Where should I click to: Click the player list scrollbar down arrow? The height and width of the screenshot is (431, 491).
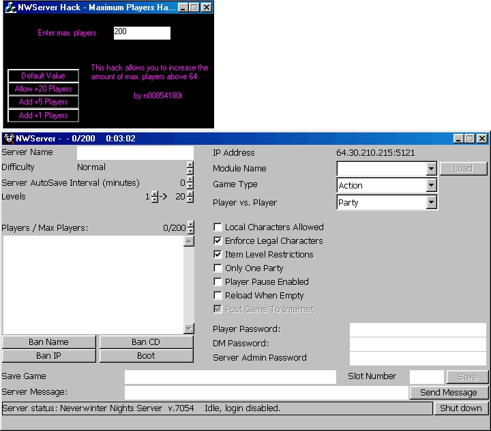pos(189,329)
